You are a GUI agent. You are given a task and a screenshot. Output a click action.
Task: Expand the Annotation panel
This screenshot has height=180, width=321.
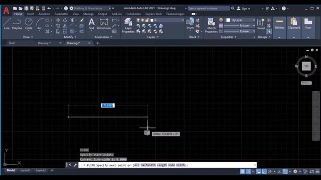[103, 37]
